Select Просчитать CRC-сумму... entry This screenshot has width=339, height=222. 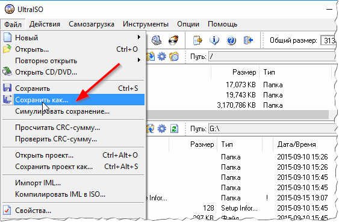point(73,128)
